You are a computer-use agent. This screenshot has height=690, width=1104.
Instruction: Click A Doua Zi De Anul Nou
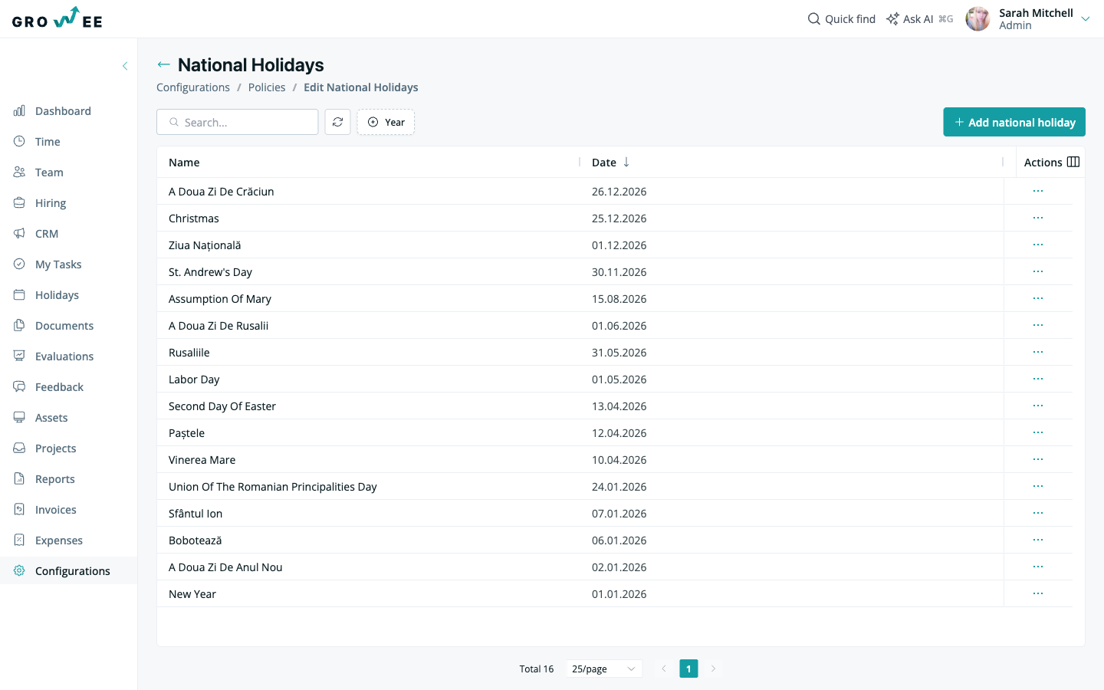[225, 567]
